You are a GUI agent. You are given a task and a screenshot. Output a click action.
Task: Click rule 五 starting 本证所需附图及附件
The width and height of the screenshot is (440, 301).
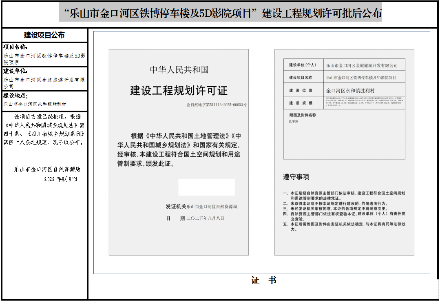pos(344,227)
